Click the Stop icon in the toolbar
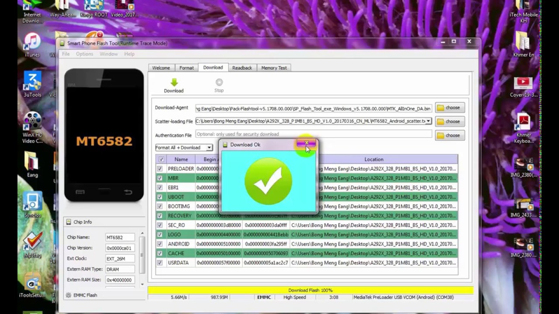559x314 pixels. (219, 82)
